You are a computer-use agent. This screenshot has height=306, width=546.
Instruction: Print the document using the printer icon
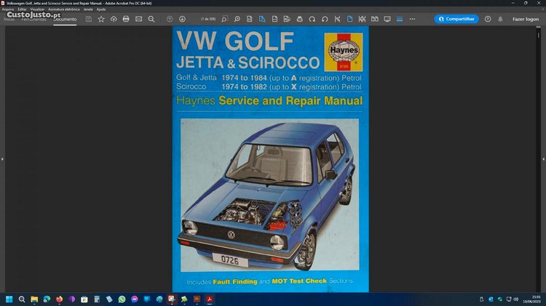click(126, 19)
